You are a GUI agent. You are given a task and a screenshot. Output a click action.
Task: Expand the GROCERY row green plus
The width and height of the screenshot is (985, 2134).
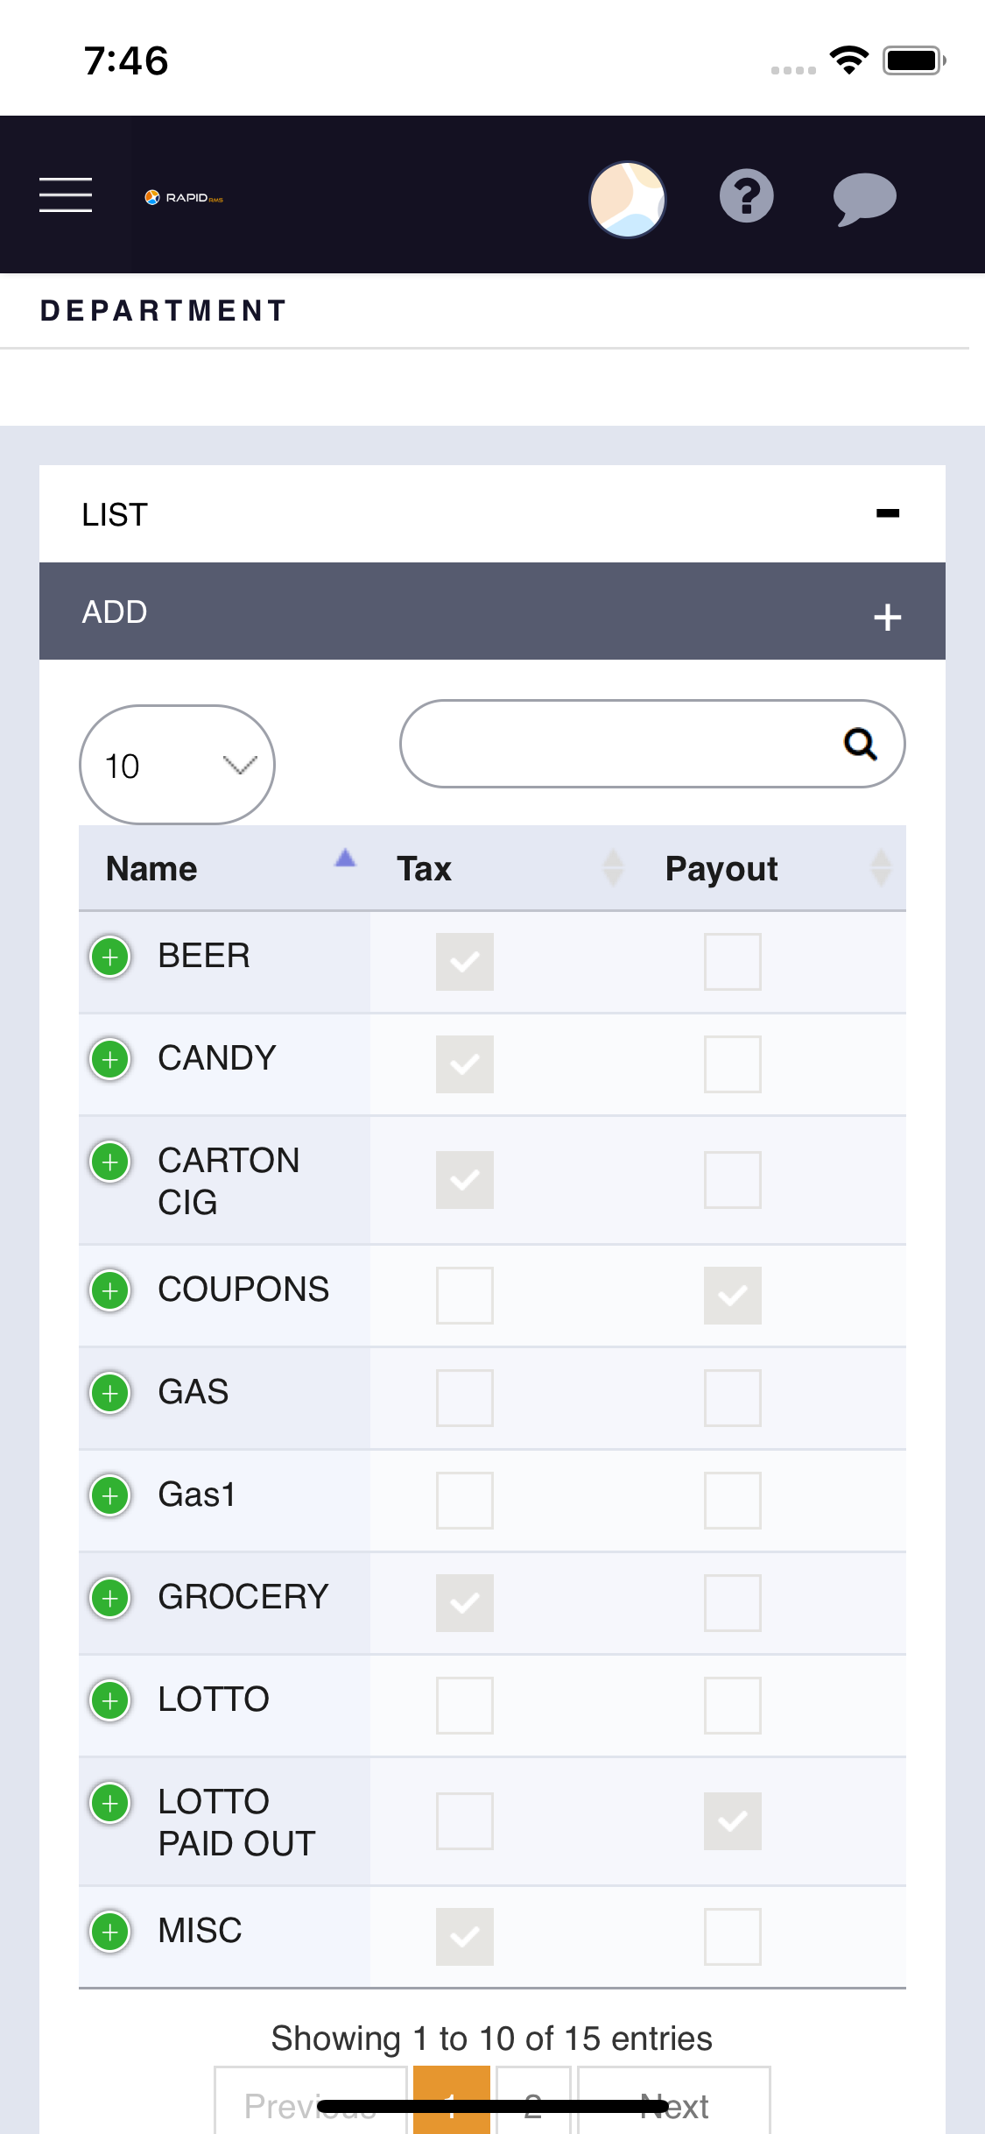[110, 1598]
